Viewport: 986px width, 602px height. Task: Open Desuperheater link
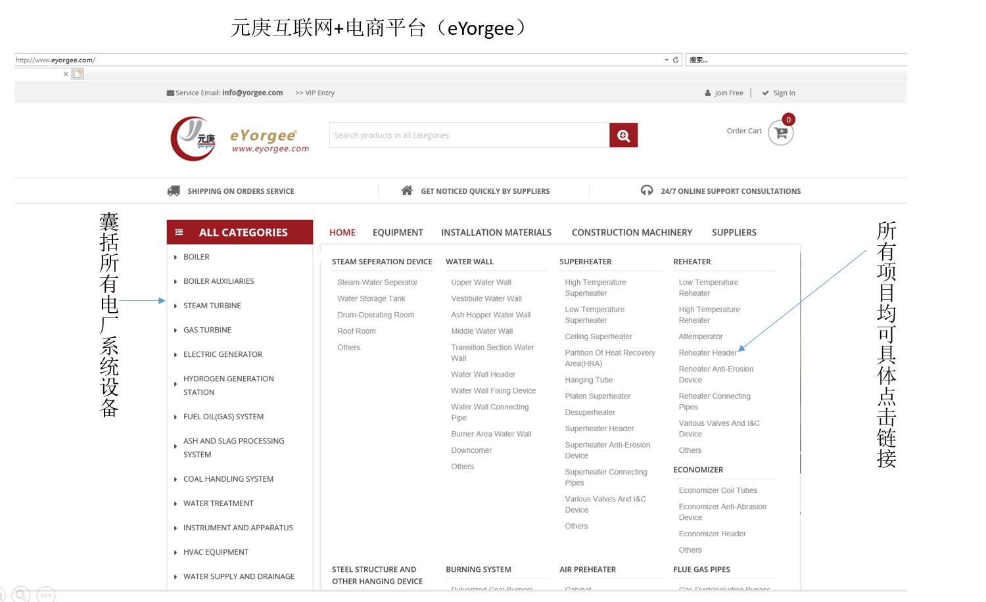pyautogui.click(x=590, y=412)
